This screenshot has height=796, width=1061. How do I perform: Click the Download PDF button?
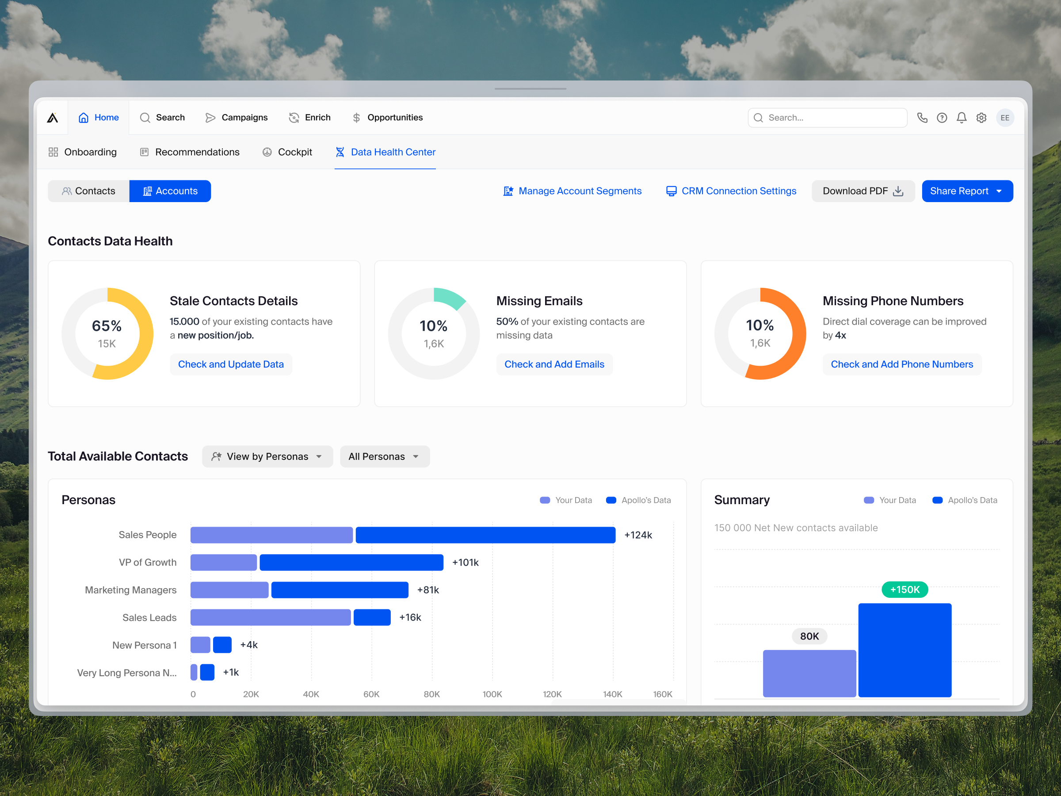[x=863, y=191]
